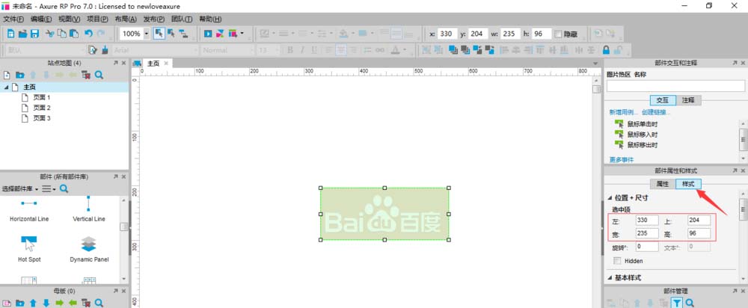This screenshot has width=748, height=308.
Task: Open the 发布(P) menu
Action: tap(154, 19)
